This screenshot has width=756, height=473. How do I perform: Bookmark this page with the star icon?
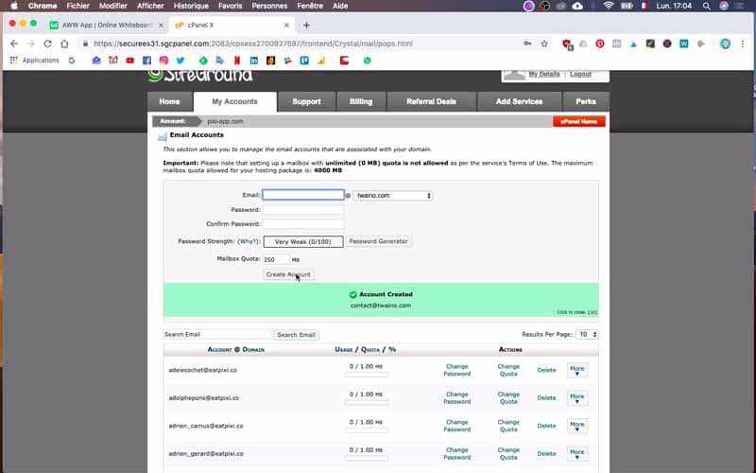(544, 44)
